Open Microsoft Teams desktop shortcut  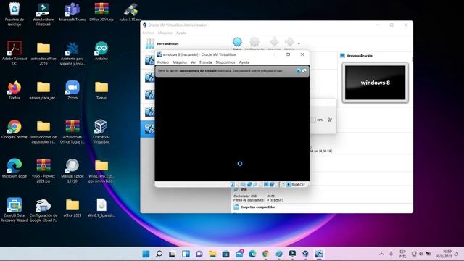coord(72,12)
